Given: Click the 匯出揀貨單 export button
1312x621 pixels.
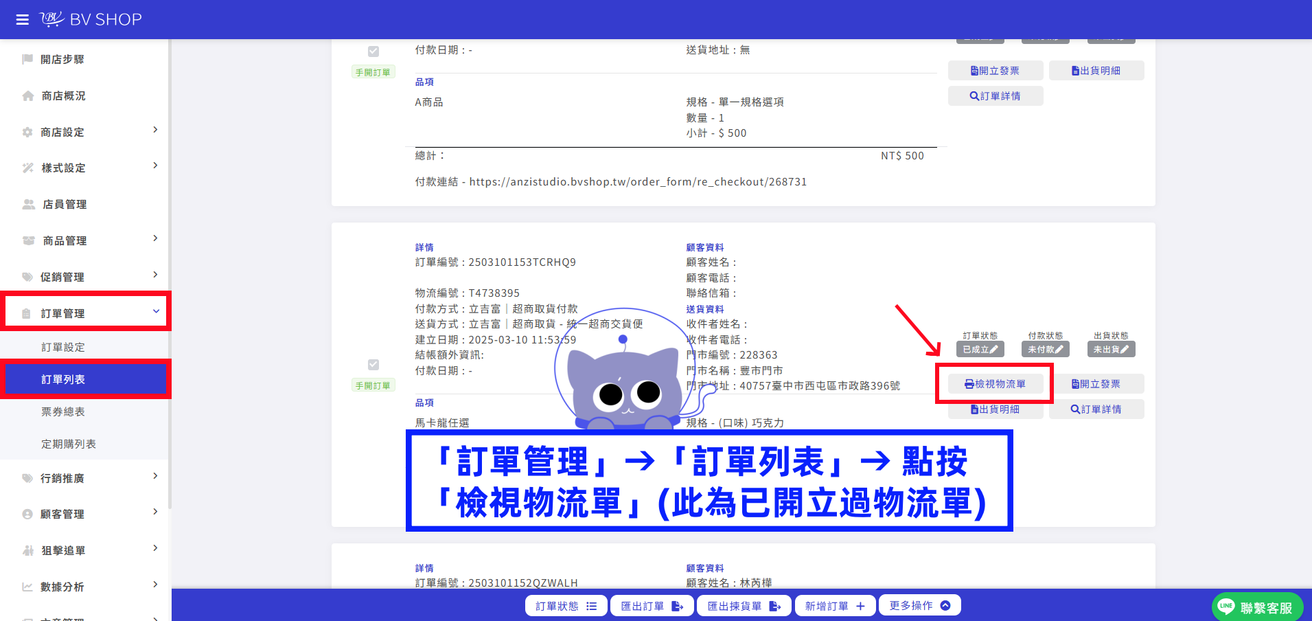Looking at the screenshot, I should 744,606.
